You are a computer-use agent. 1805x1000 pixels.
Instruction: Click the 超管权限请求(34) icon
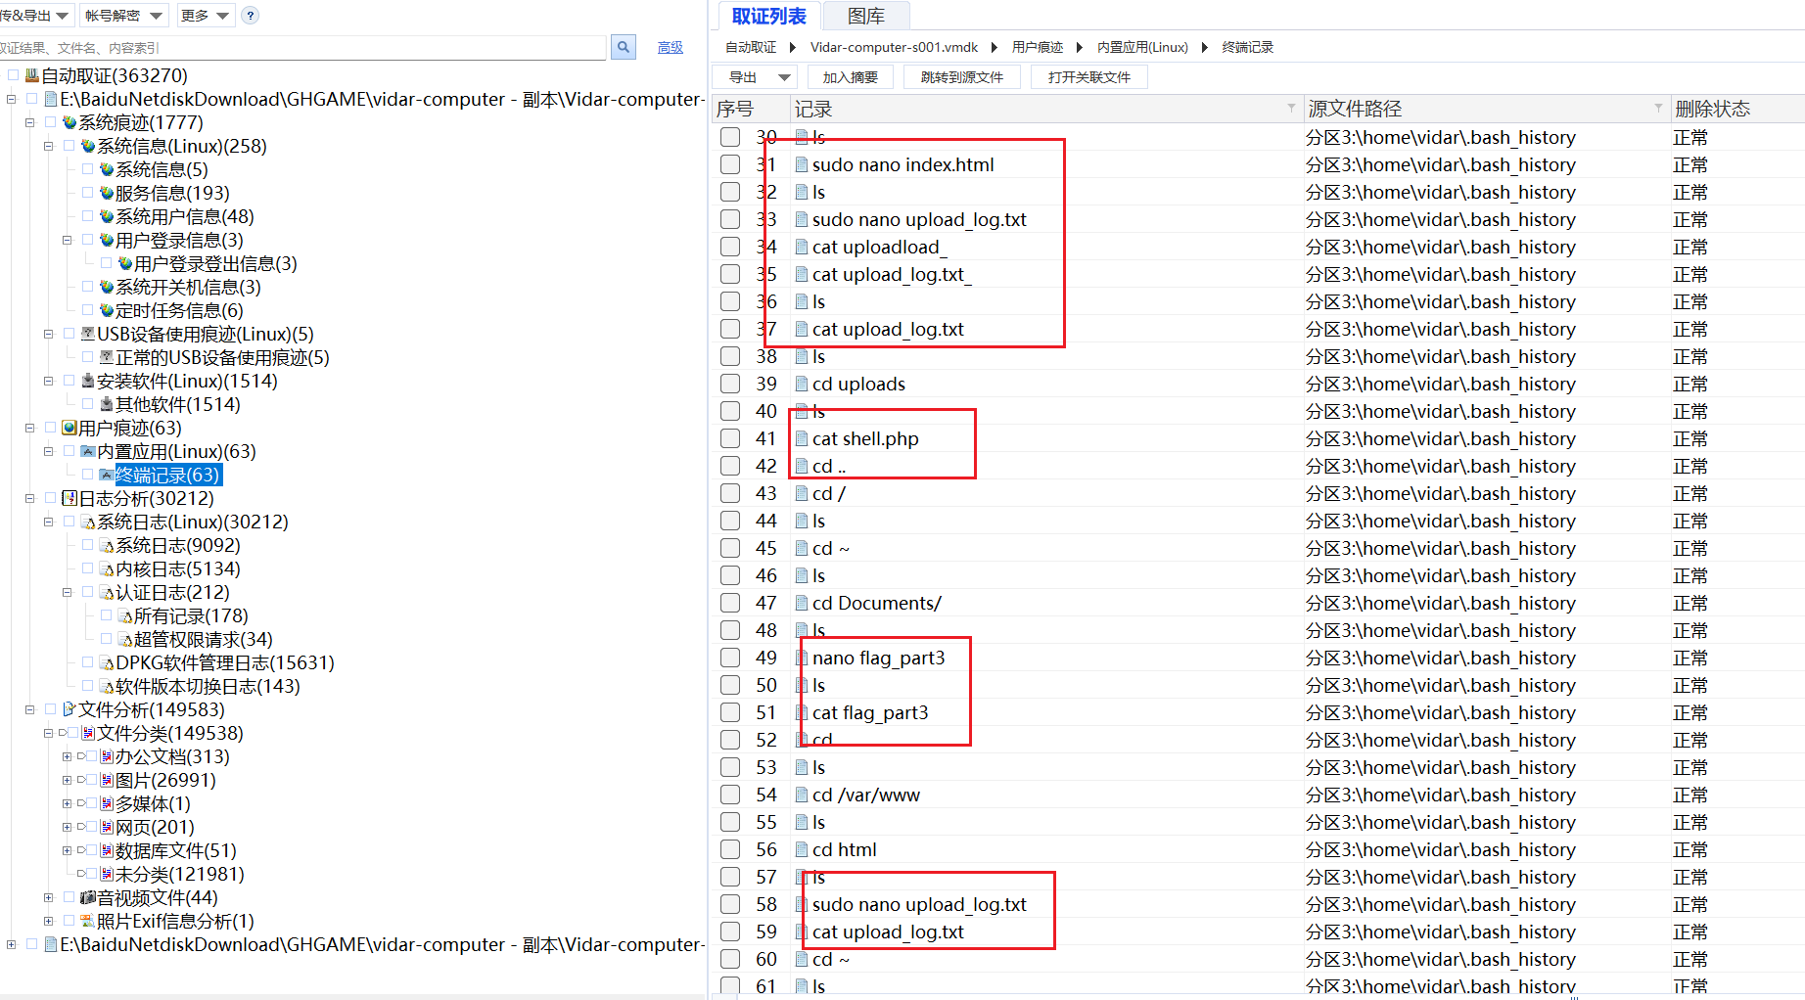(125, 639)
